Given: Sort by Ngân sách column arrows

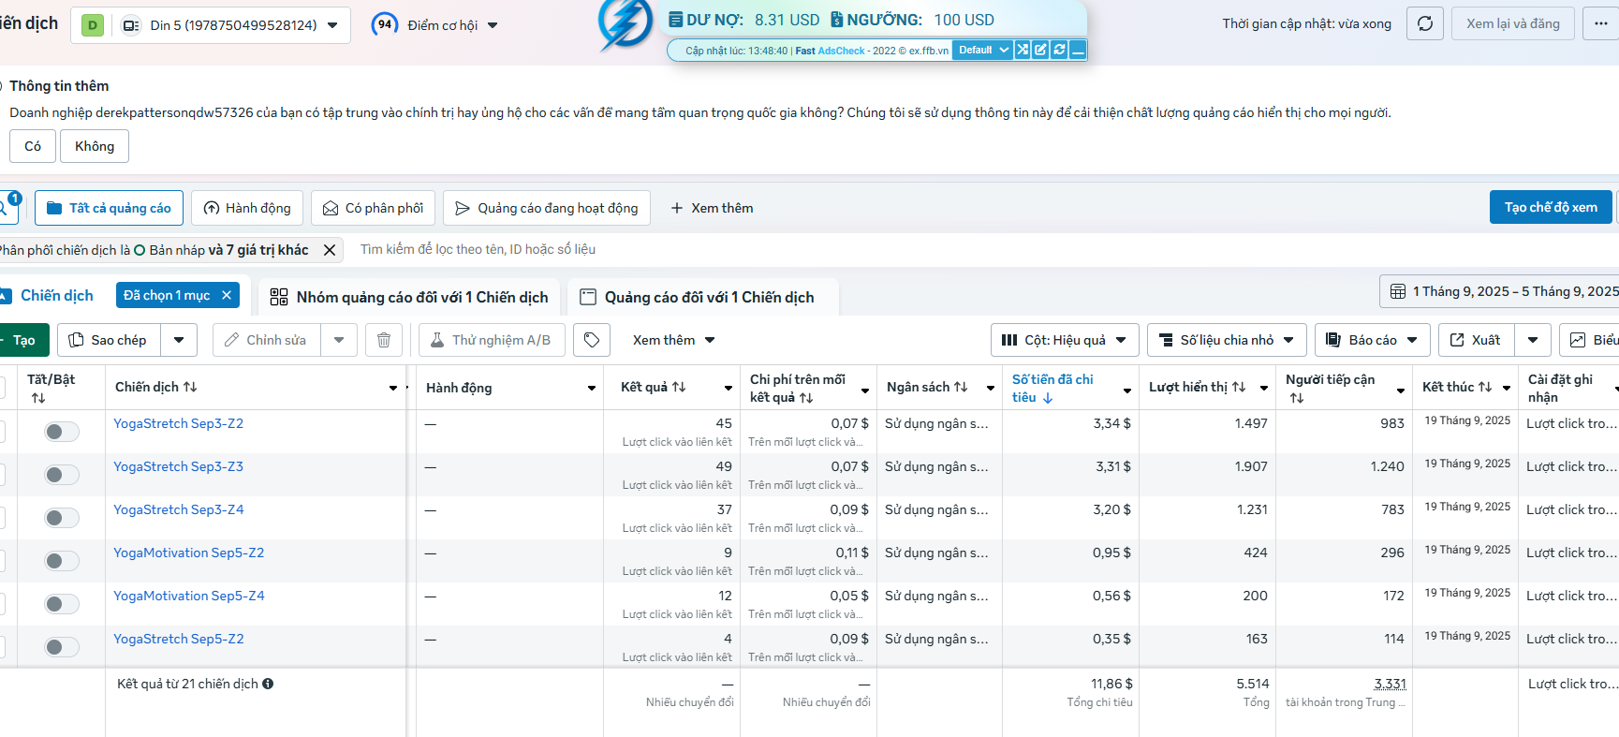Looking at the screenshot, I should pos(961,387).
